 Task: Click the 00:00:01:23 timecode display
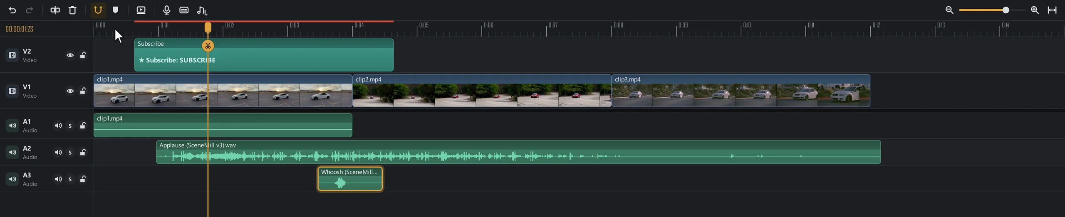pyautogui.click(x=19, y=29)
